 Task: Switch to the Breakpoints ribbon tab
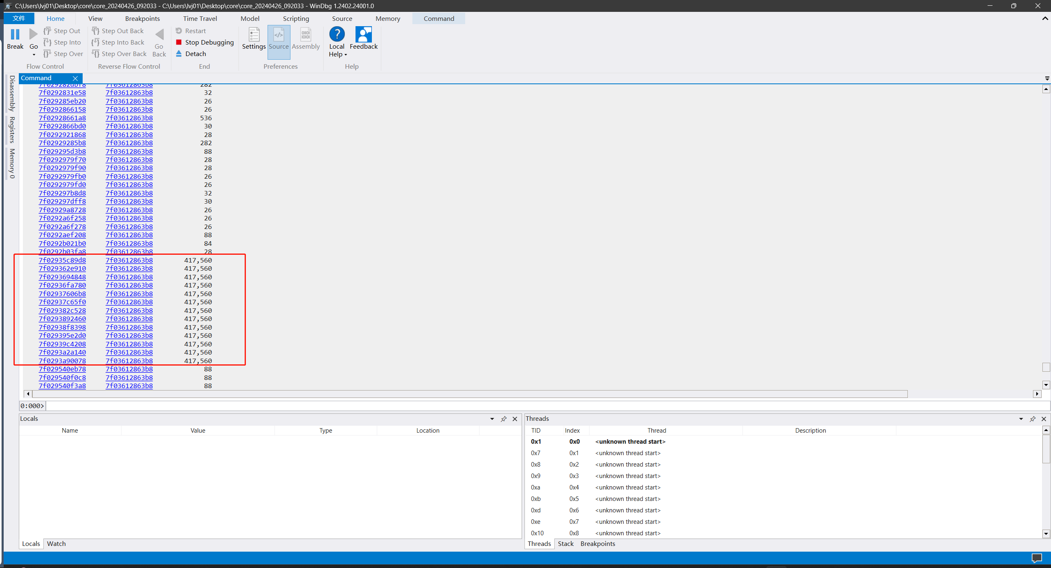(x=142, y=18)
